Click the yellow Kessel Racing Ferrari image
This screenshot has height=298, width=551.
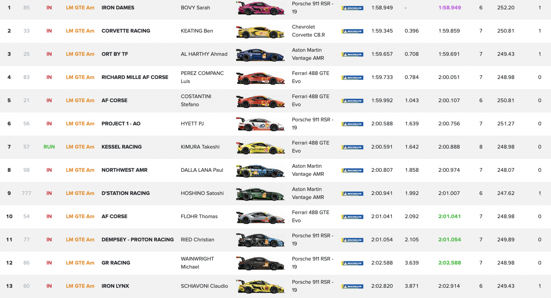click(260, 147)
